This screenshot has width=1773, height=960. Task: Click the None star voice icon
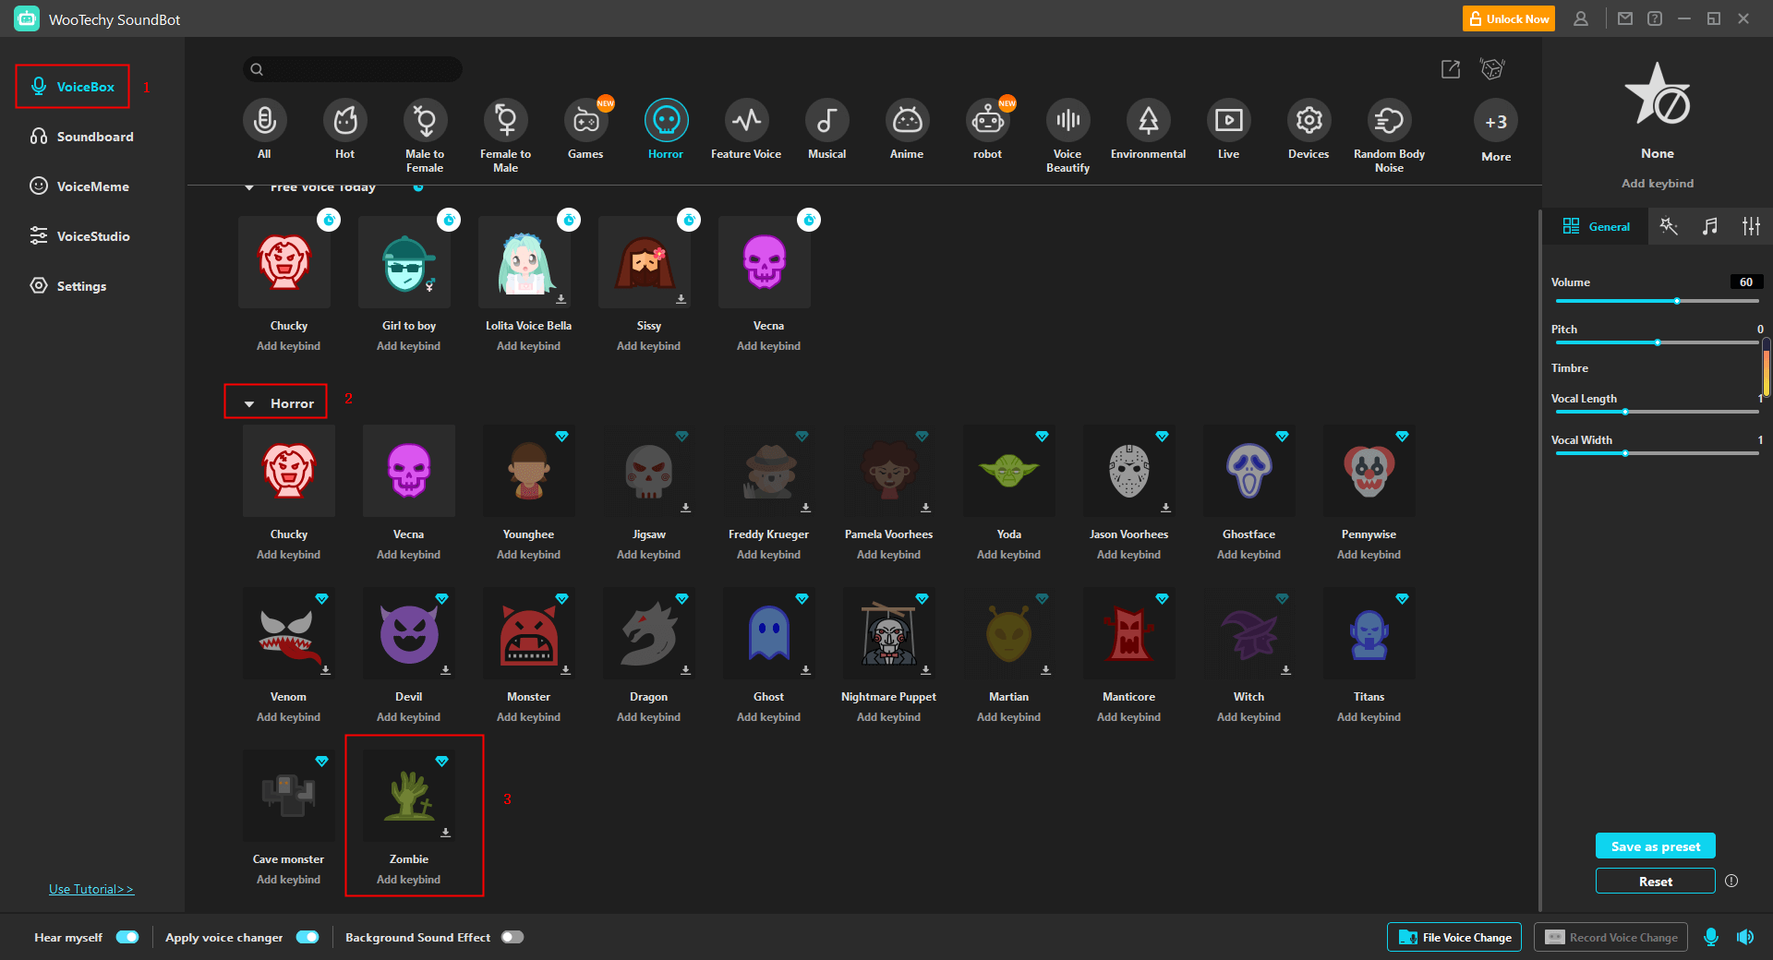point(1658,94)
